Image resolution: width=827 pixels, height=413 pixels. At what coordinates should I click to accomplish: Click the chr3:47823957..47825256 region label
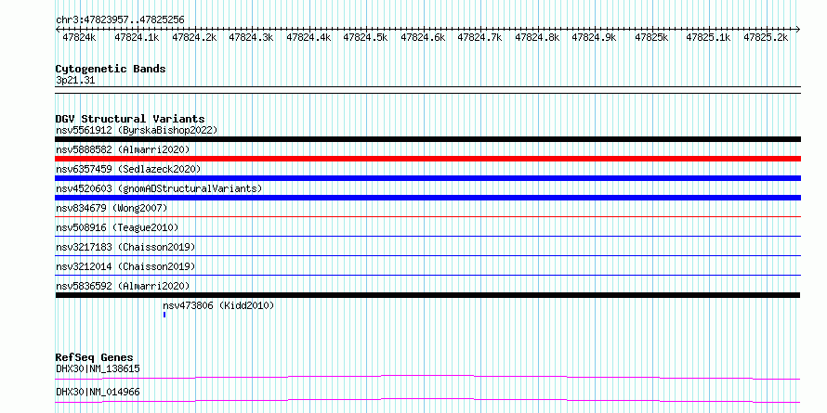click(120, 19)
